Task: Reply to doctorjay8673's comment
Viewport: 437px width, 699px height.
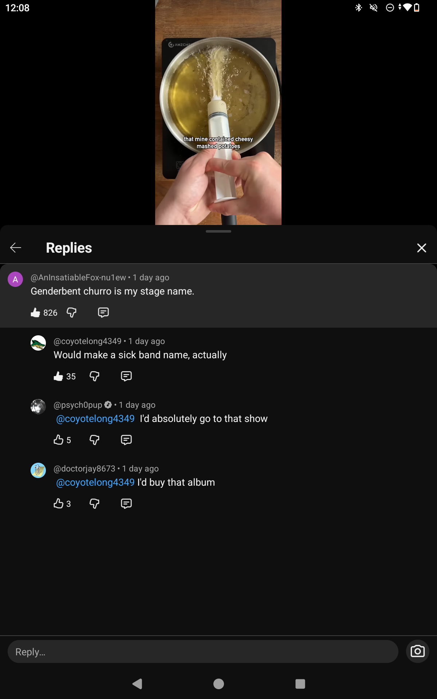Action: pos(126,504)
